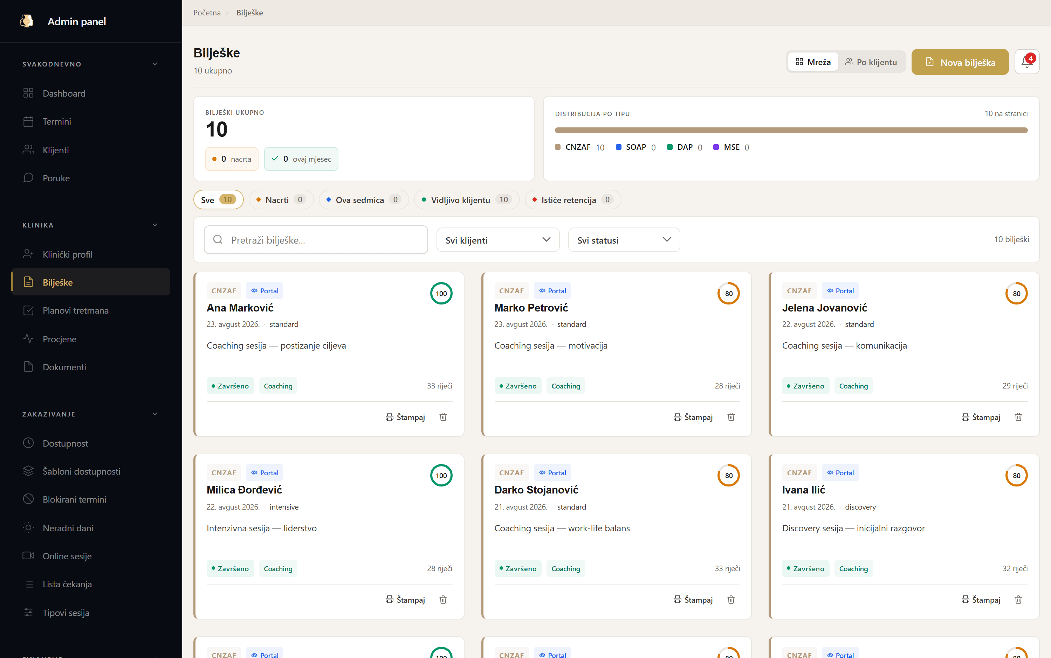The height and width of the screenshot is (658, 1051).
Task: Print Ana Marković's note with Štampaj
Action: 405,417
